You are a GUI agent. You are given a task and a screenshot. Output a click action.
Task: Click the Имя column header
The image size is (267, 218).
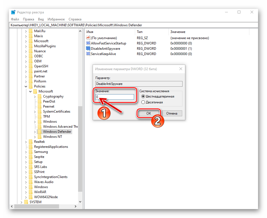coord(110,32)
